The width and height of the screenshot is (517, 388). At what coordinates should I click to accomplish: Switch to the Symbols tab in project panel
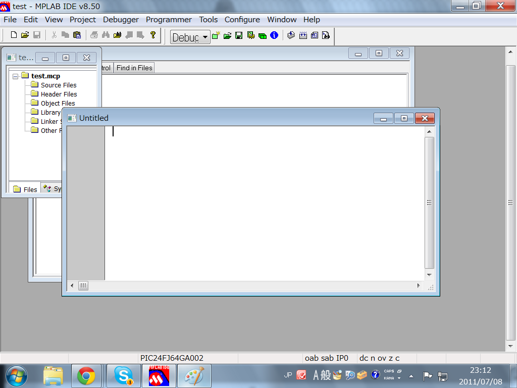pos(52,189)
